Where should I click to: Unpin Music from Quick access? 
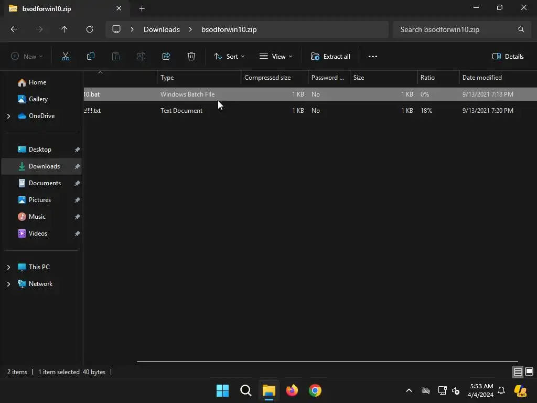click(78, 217)
